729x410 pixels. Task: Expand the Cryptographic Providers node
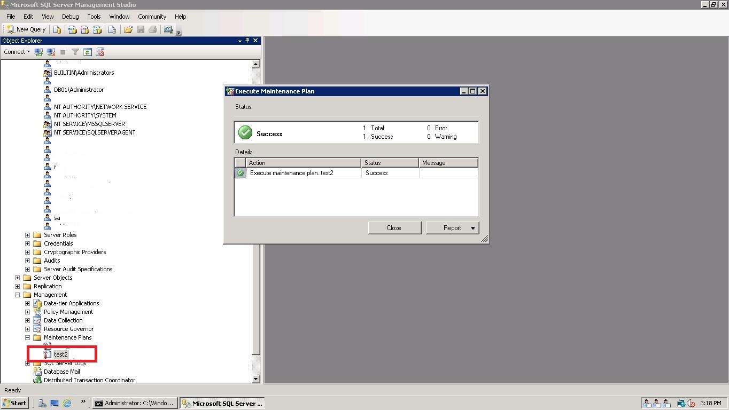(x=27, y=252)
